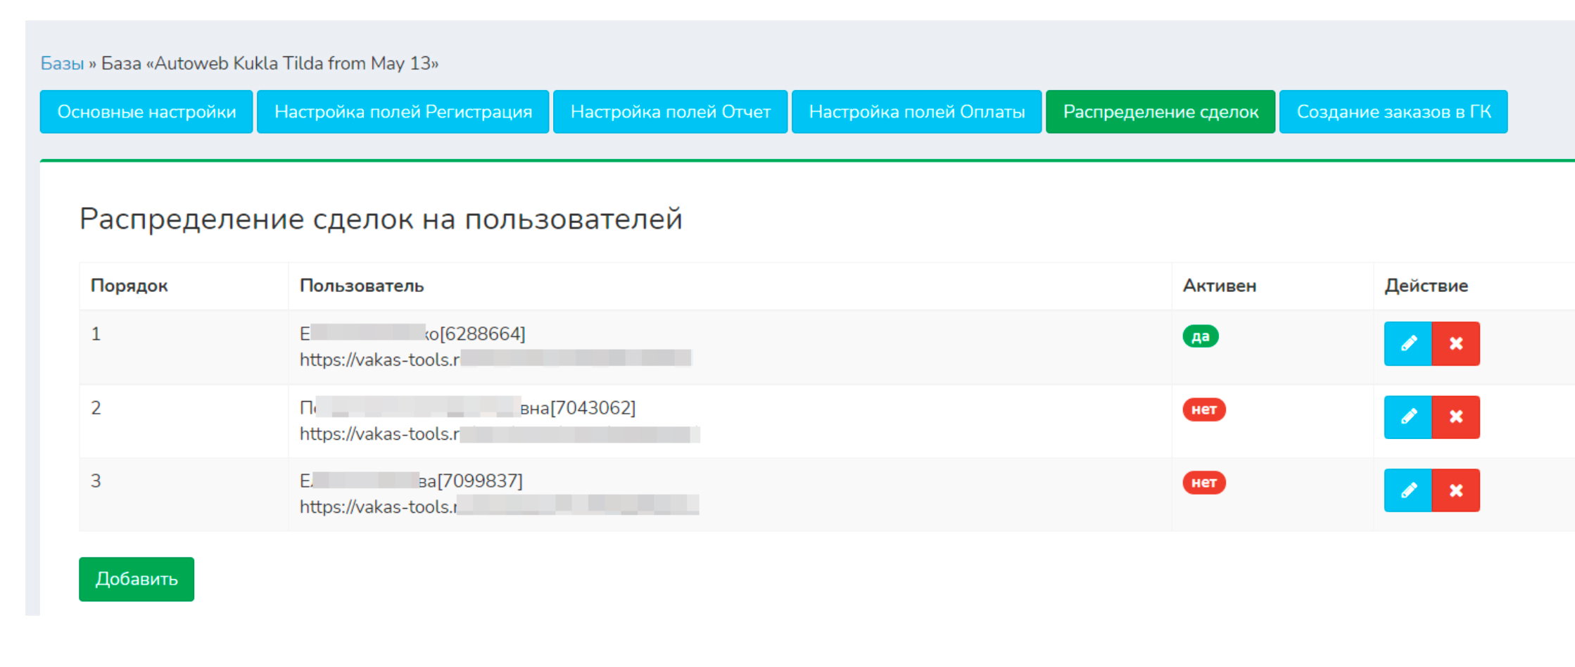Remove the user with ID 7043062

click(x=1455, y=417)
